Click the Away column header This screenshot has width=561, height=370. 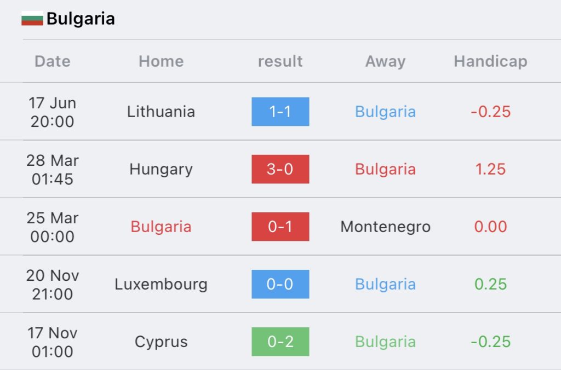tap(385, 61)
